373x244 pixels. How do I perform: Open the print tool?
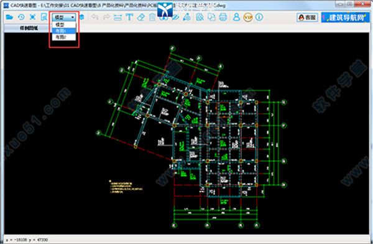tap(223, 17)
